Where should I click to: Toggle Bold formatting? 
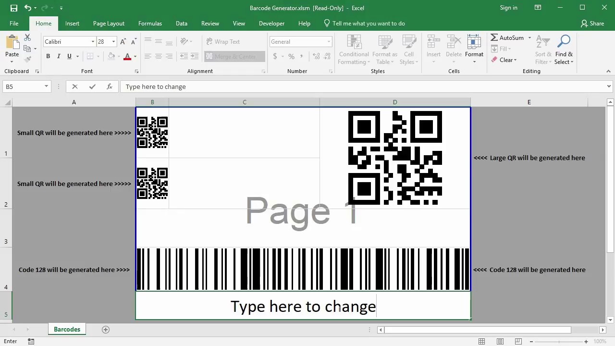coord(48,56)
